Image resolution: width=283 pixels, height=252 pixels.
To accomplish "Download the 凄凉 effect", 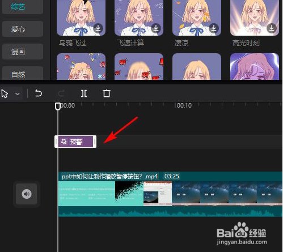I will (x=214, y=28).
